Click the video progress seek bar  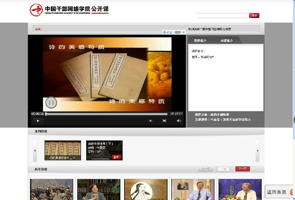click(x=107, y=114)
